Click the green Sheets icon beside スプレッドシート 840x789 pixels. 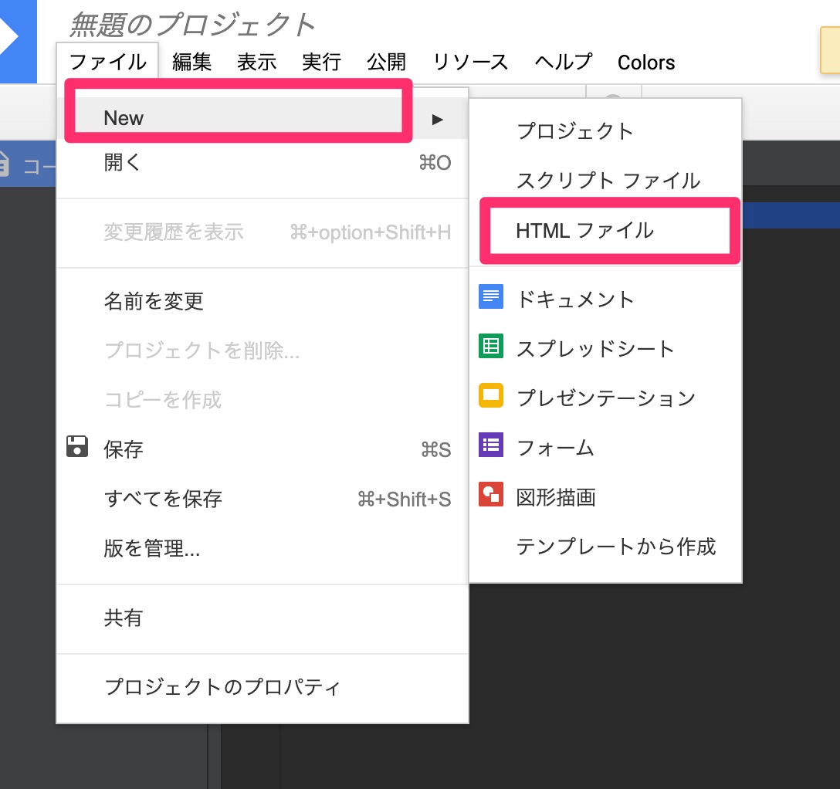(x=491, y=347)
